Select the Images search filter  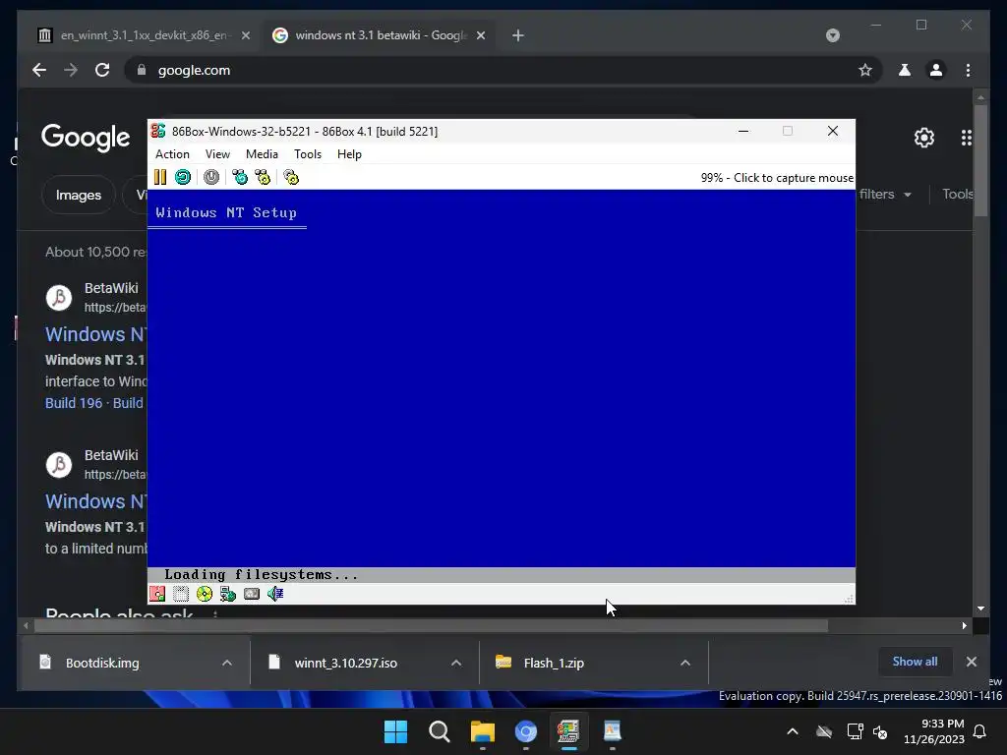pos(79,195)
